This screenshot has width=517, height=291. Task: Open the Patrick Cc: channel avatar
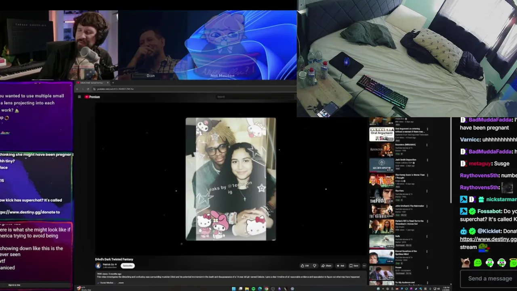(x=98, y=266)
